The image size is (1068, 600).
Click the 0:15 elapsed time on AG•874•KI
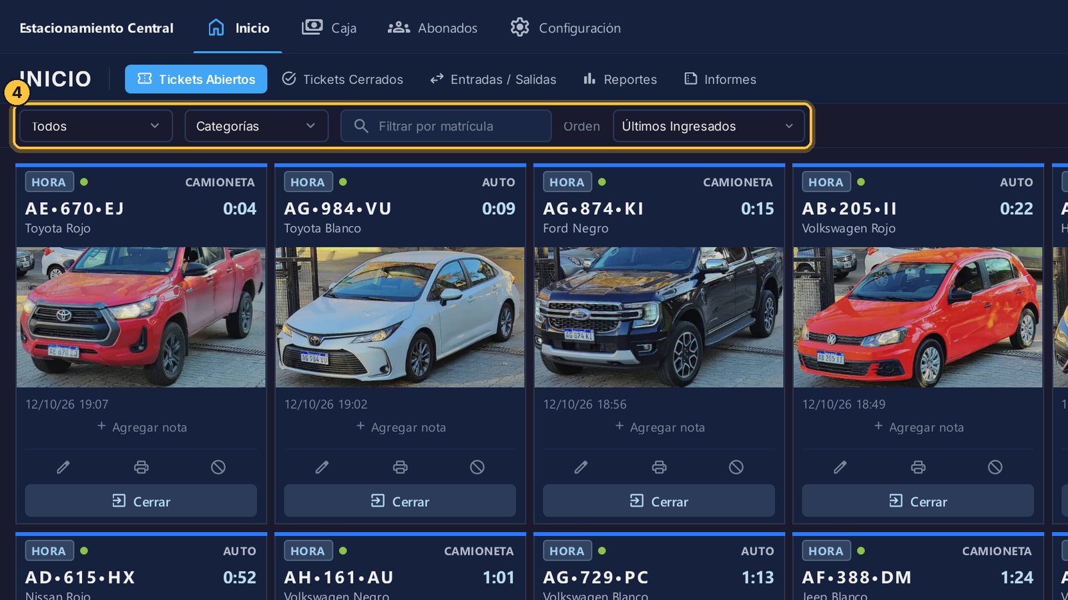click(758, 209)
